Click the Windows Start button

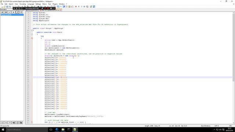click(x=3, y=129)
